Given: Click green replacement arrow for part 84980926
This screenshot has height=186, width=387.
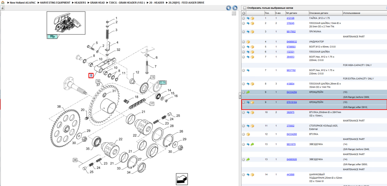Looking at the screenshot, I should 248,159.
